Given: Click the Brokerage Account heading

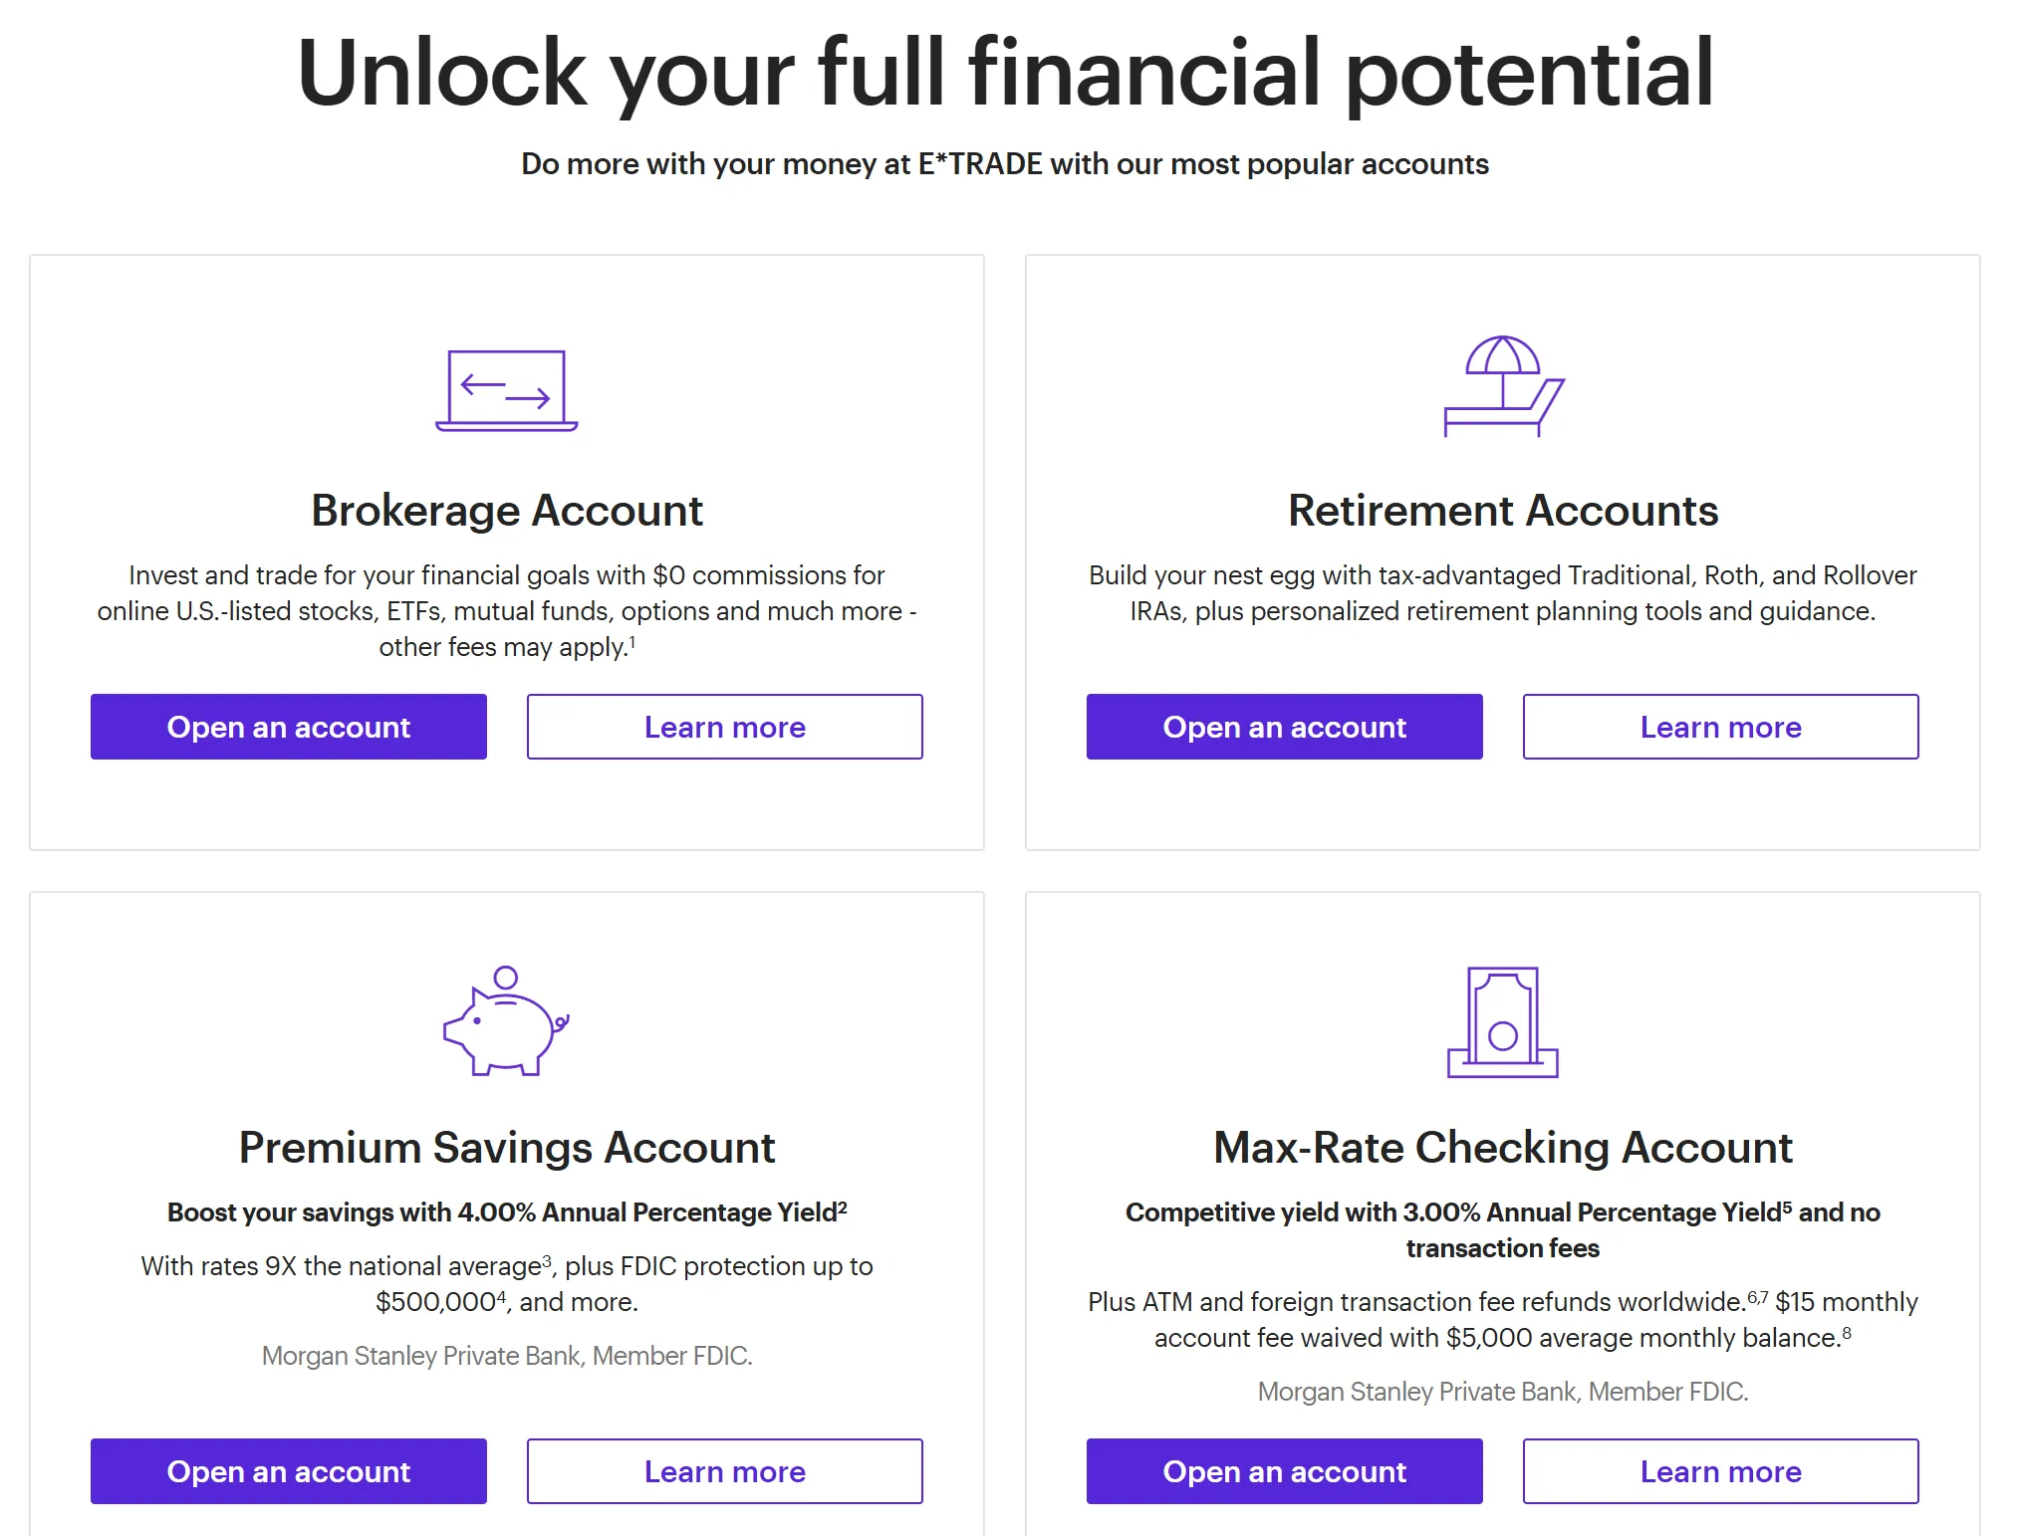Looking at the screenshot, I should click(507, 511).
